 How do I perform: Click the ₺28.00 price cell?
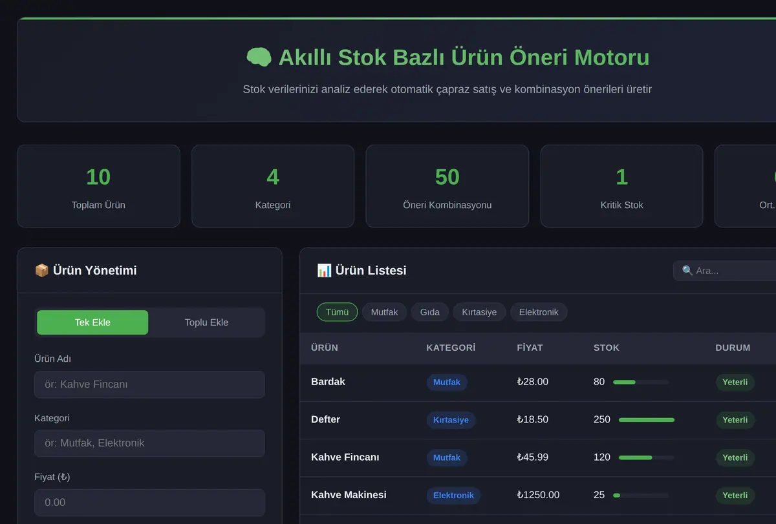[x=533, y=382]
